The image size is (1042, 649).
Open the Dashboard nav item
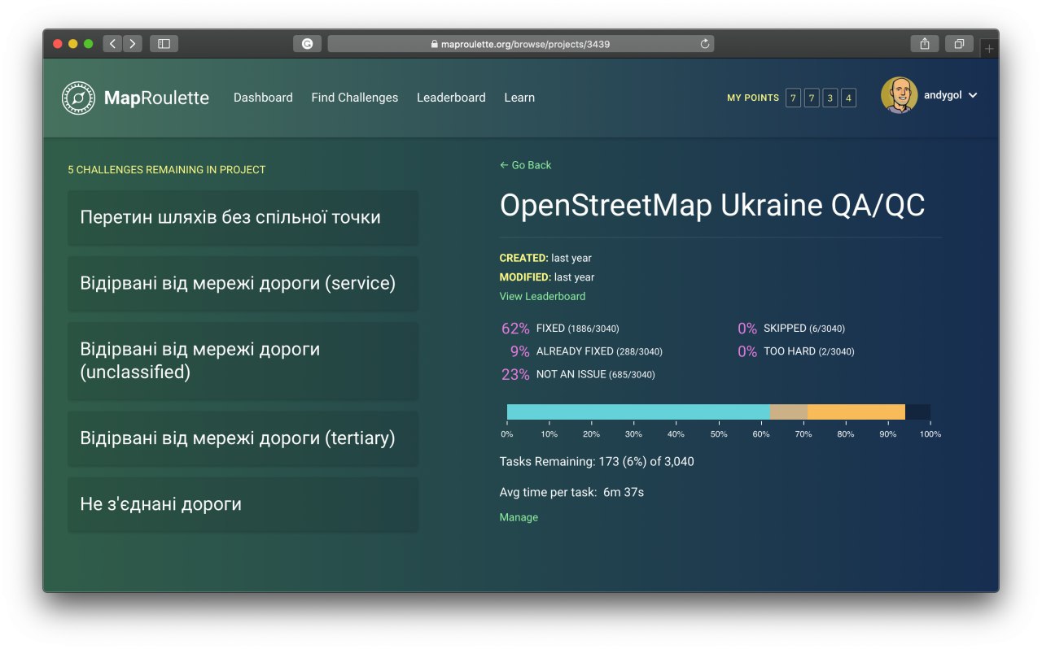[x=263, y=98]
